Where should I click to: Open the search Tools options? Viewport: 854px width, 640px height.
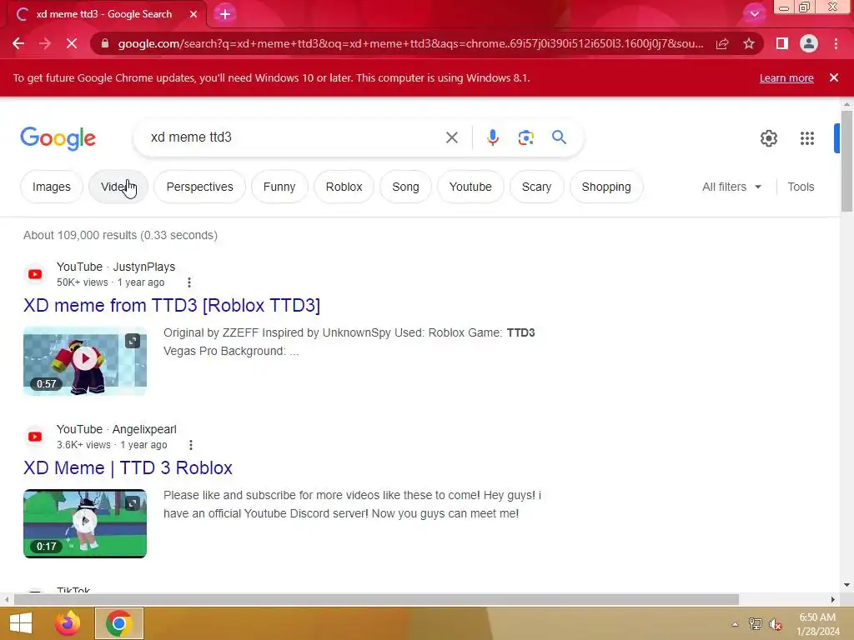801,187
